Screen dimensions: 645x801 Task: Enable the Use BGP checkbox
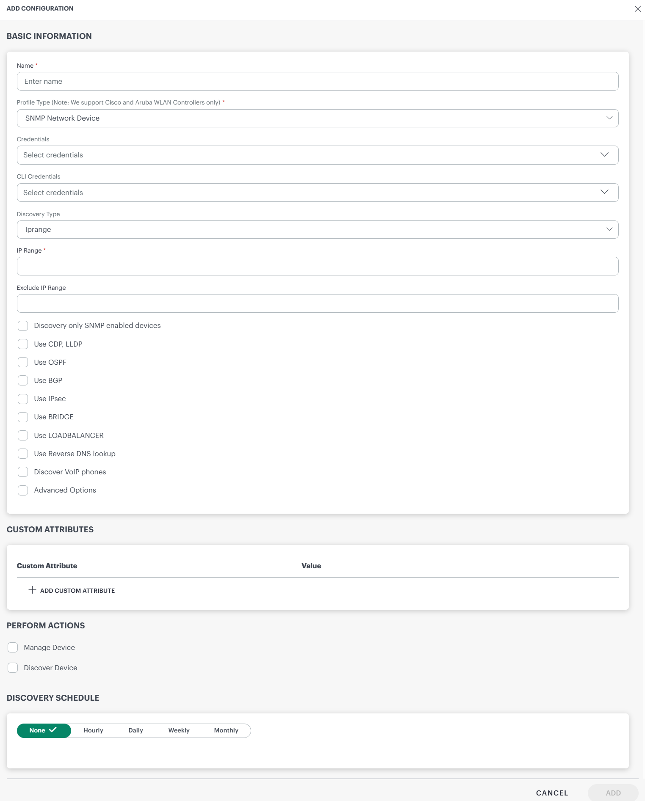click(x=23, y=380)
